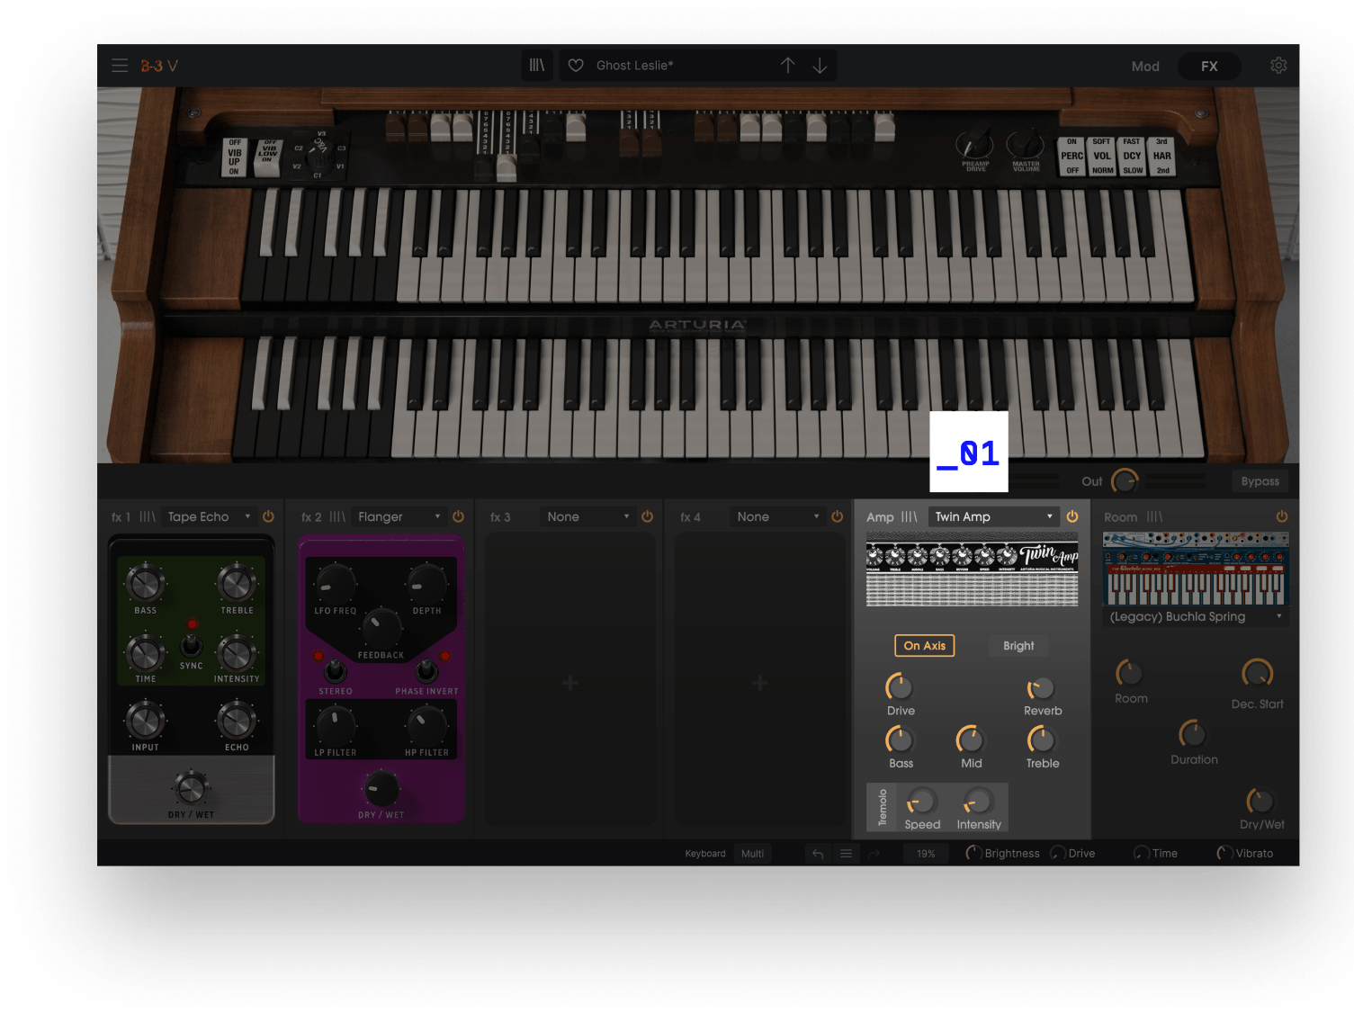Switch to the Mod tab

tap(1144, 67)
